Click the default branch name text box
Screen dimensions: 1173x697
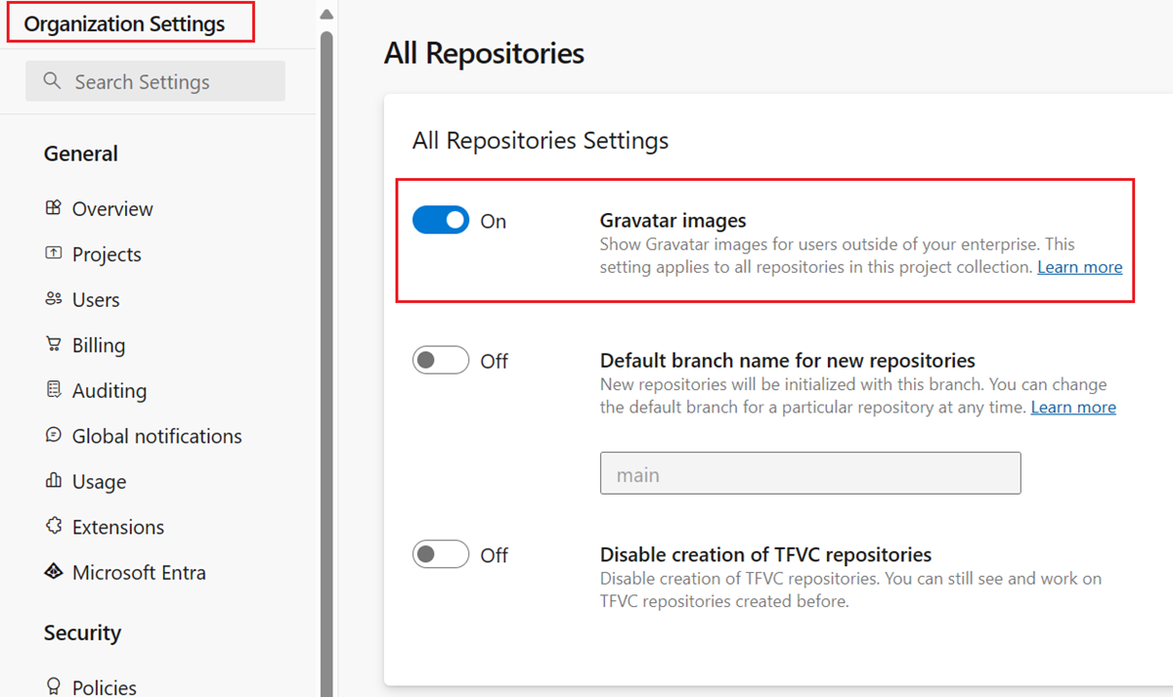pos(809,474)
